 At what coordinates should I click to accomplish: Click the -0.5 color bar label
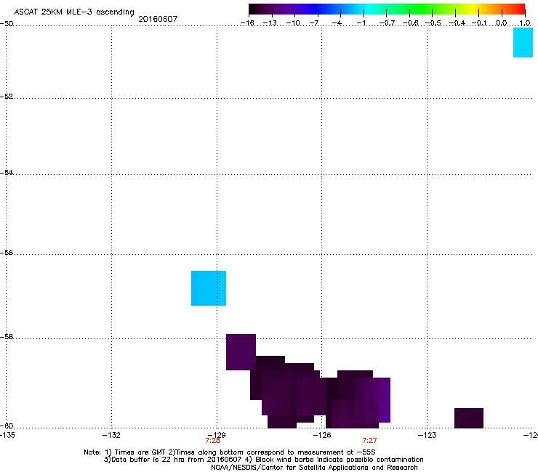[x=433, y=23]
